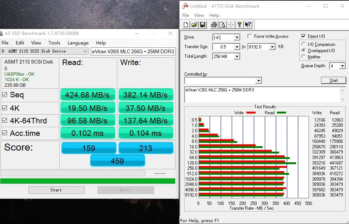The width and height of the screenshot is (349, 224).
Task: Open the AS SSD Edit menu
Action: coord(20,43)
